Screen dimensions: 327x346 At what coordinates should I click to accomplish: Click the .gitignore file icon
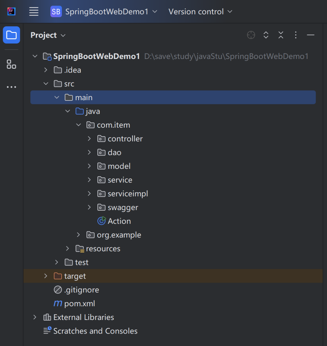(58, 290)
